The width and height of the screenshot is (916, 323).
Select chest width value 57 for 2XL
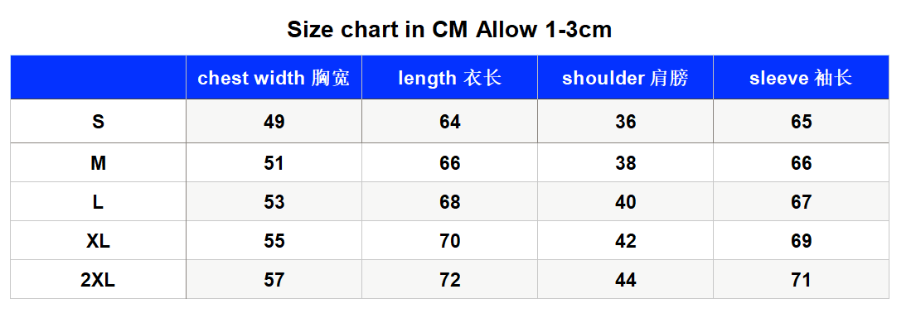point(274,280)
